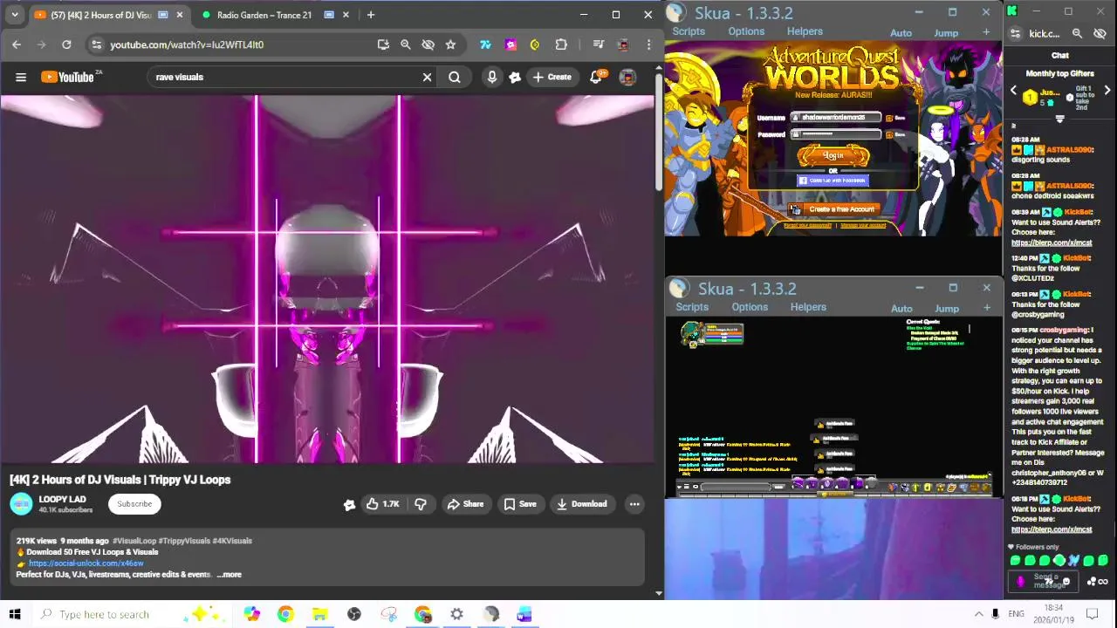Collapse the top gifters panel arrow
The width and height of the screenshot is (1117, 628).
[1060, 119]
